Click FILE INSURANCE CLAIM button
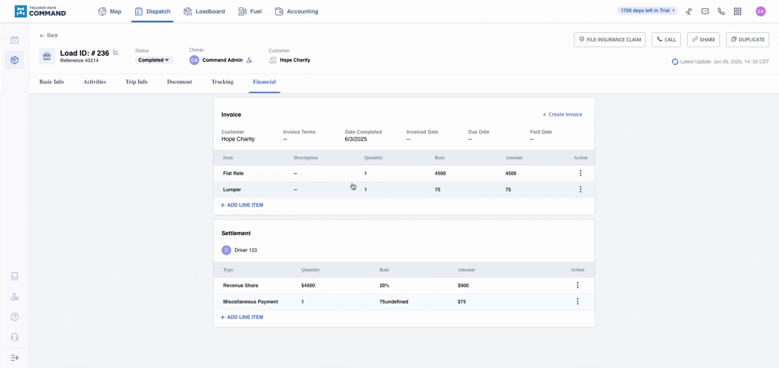Screen dimensions: 779x368 click(x=610, y=40)
